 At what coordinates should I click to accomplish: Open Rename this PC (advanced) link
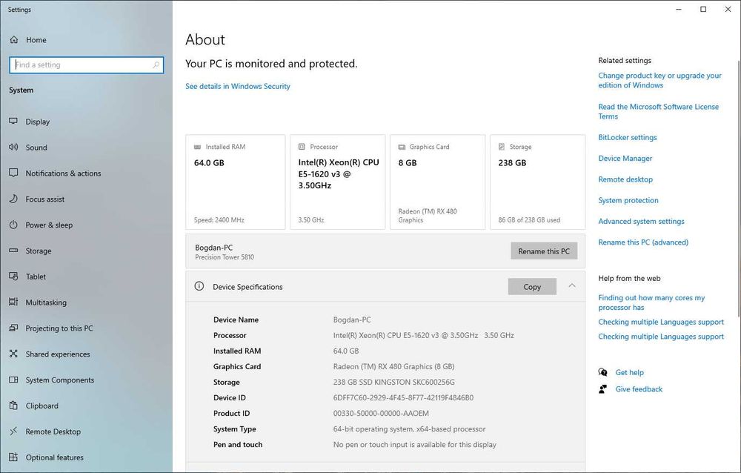[643, 242]
